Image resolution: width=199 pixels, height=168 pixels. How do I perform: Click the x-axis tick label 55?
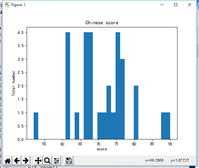[x=44, y=144]
